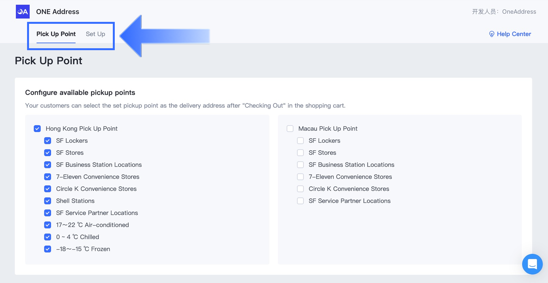Screen dimensions: 548x283
Task: Toggle 17~22 °C Air-conditioned checkbox
Action: tap(48, 225)
